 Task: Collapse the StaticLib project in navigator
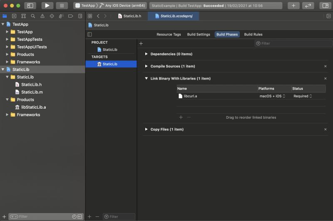3,70
